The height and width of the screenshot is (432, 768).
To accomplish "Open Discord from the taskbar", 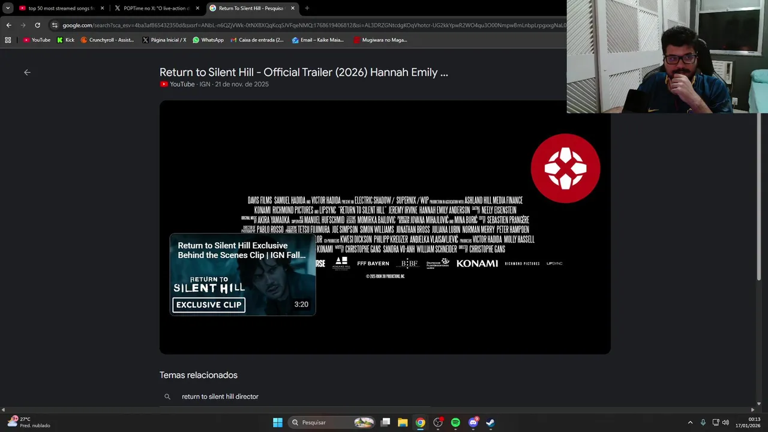I will pos(473,422).
